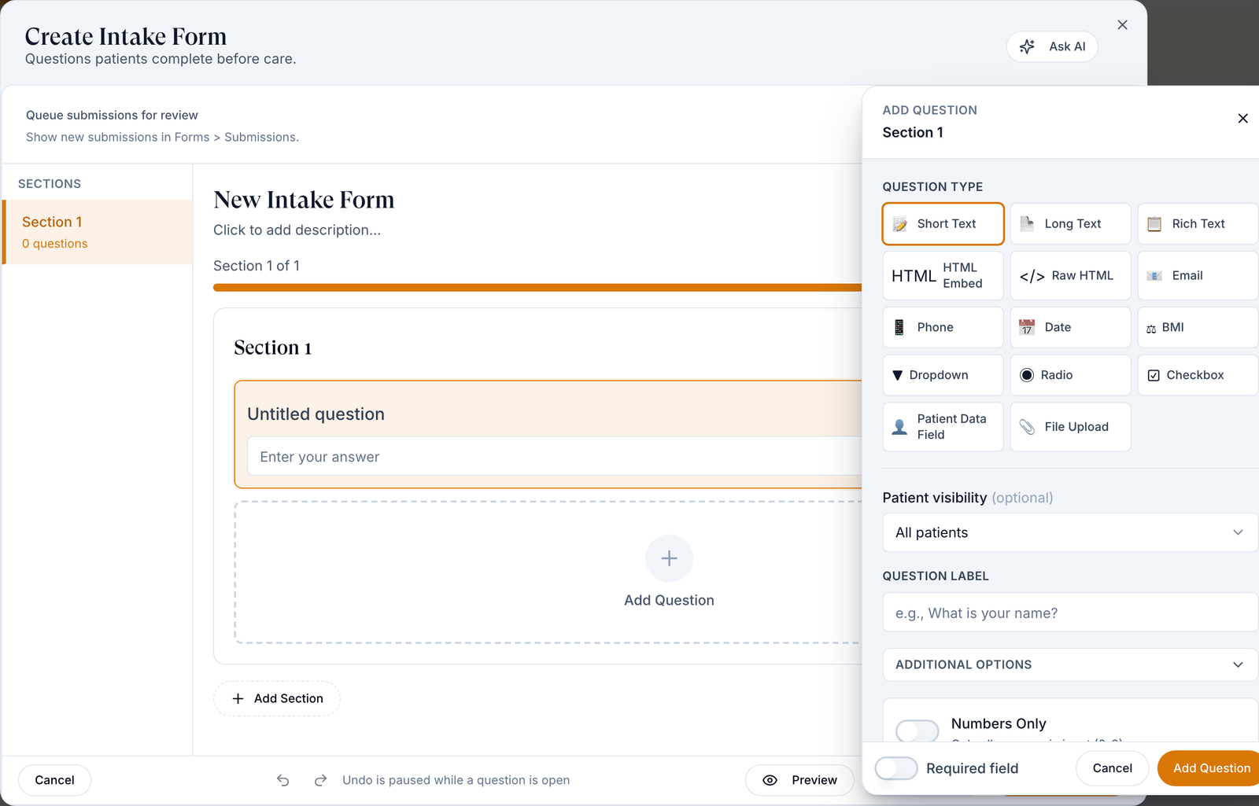This screenshot has height=806, width=1259.
Task: Select the BMI question type
Action: [1198, 327]
